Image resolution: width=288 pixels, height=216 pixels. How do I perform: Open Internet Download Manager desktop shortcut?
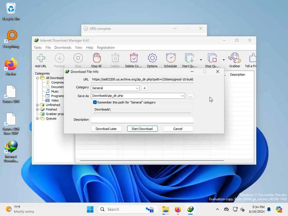[11, 151]
